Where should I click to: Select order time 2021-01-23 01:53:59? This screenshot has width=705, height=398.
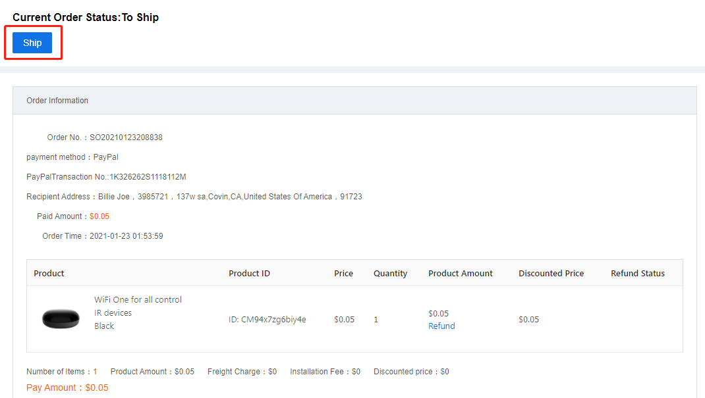(x=127, y=236)
